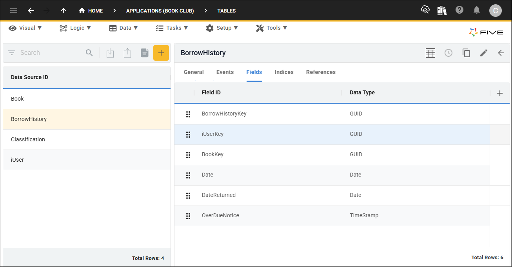Click the document page icon
Screen dimensions: 512x267
pyautogui.click(x=145, y=53)
